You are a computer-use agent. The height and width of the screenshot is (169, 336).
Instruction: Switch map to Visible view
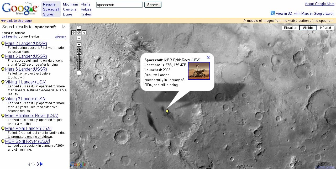pyautogui.click(x=308, y=28)
